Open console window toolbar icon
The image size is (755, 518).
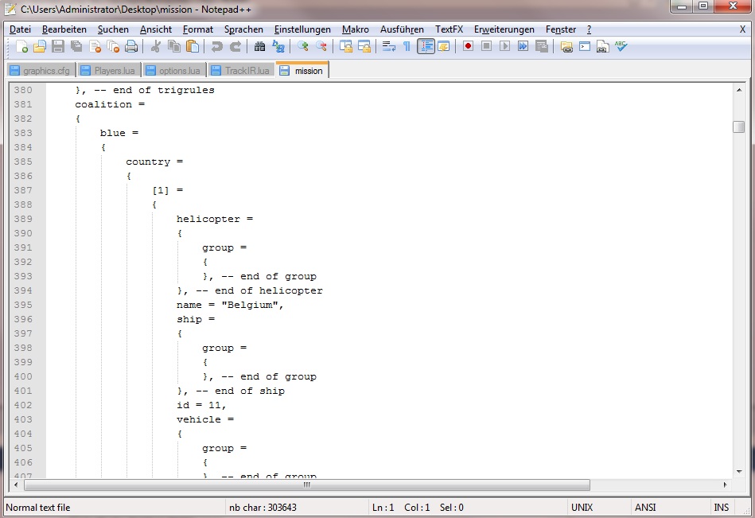click(x=585, y=46)
